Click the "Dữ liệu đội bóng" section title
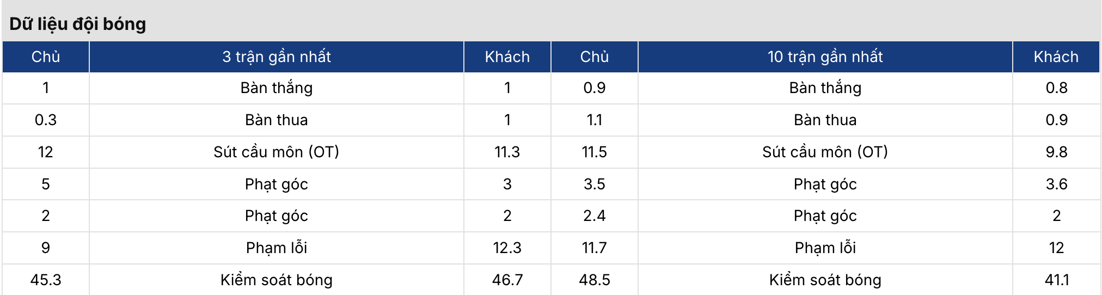Screen dimensions: 1102x295 pyautogui.click(x=78, y=24)
